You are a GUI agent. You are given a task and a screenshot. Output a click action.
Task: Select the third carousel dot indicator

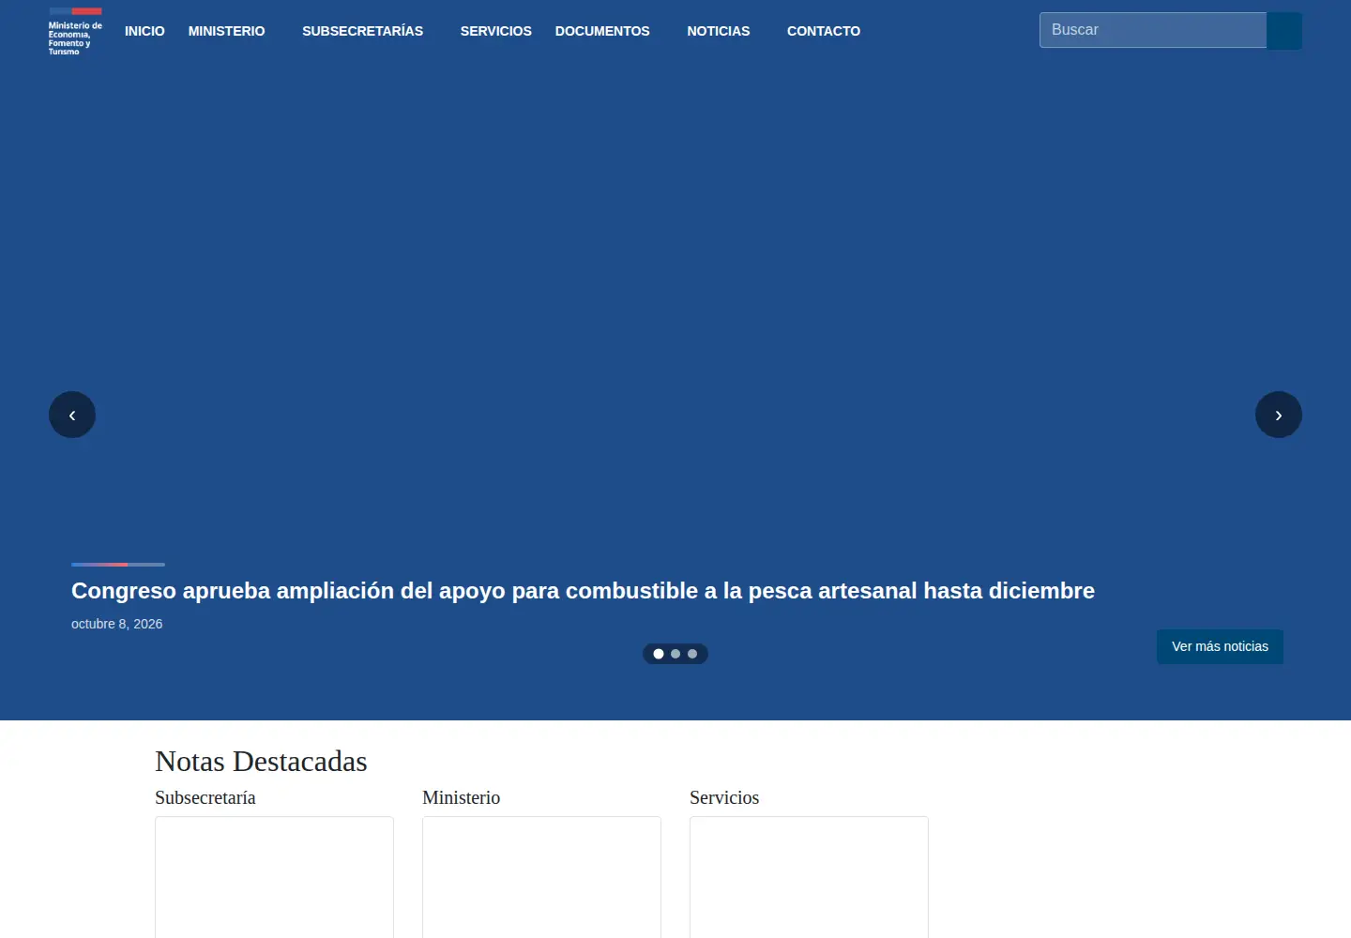(692, 654)
